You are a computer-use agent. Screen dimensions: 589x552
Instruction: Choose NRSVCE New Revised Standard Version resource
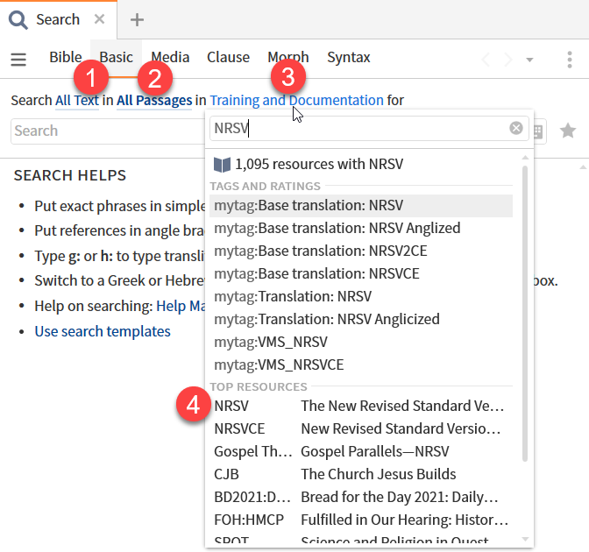tap(361, 428)
